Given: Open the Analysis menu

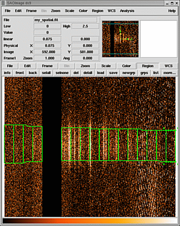Looking at the screenshot, I should coord(127,11).
